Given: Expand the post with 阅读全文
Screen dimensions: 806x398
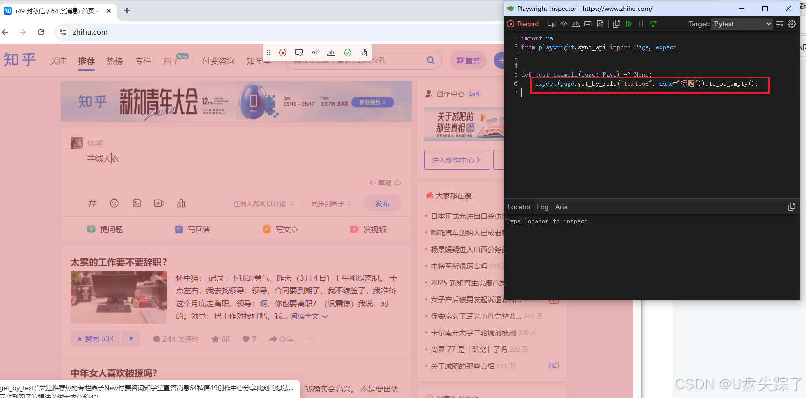Looking at the screenshot, I should [309, 316].
